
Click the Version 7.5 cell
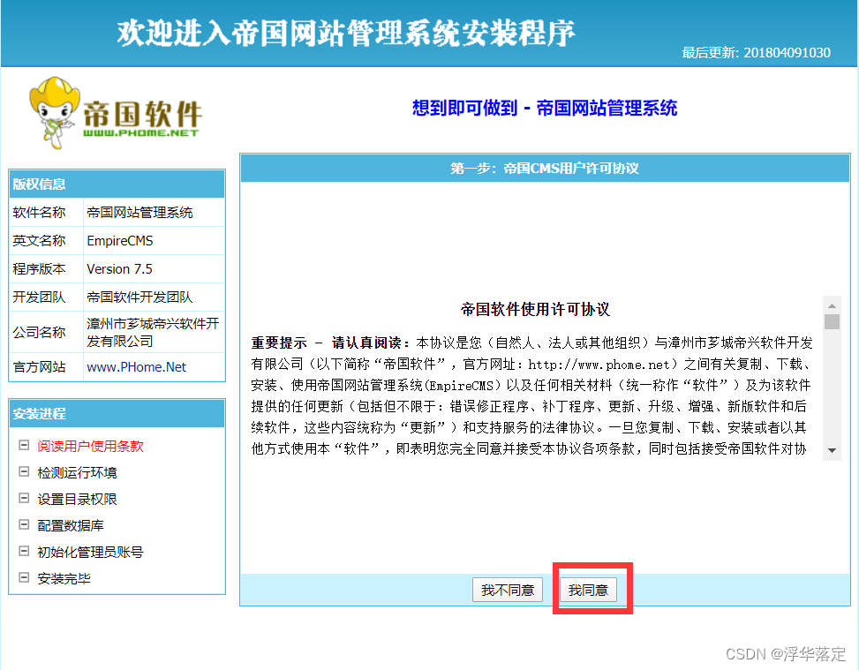[x=154, y=269]
